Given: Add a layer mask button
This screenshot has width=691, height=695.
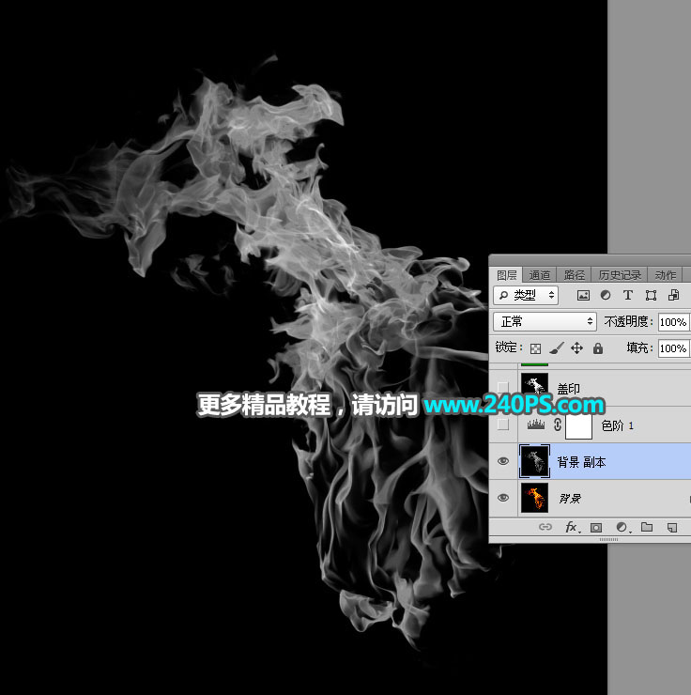Looking at the screenshot, I should (596, 528).
